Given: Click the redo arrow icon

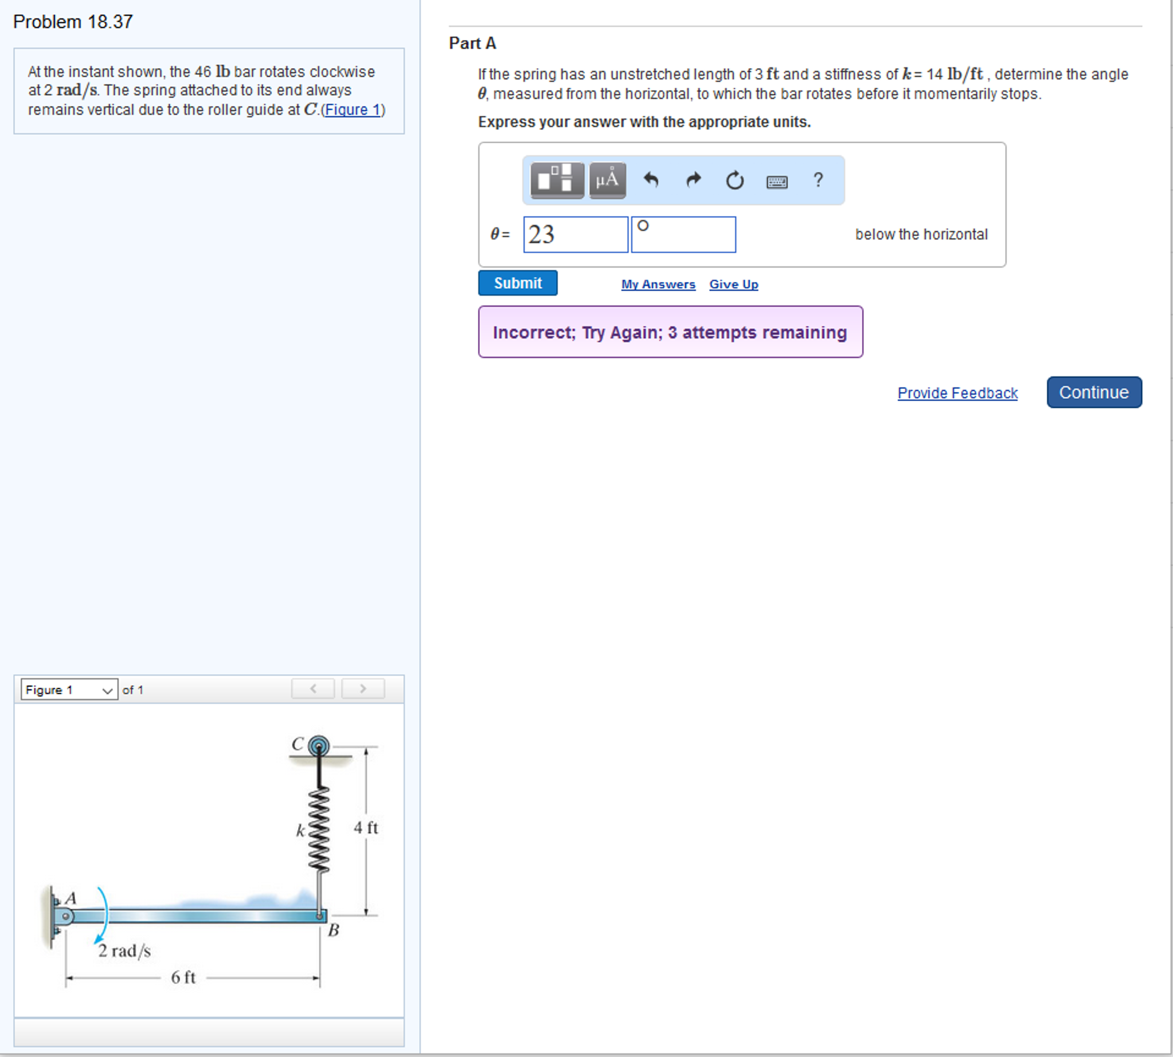Looking at the screenshot, I should [694, 180].
